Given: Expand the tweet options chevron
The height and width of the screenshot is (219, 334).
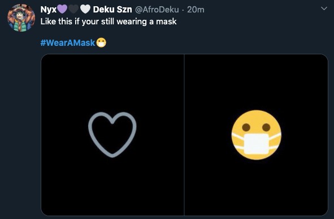Looking at the screenshot, I should point(324,8).
